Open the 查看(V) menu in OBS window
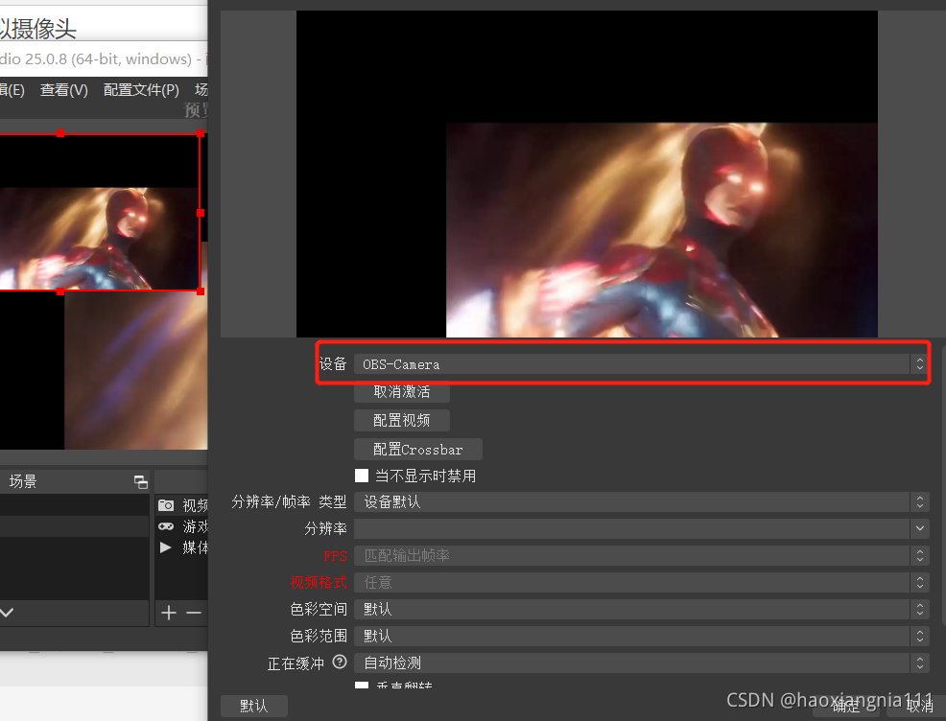Viewport: 946px width, 721px height. (x=64, y=90)
